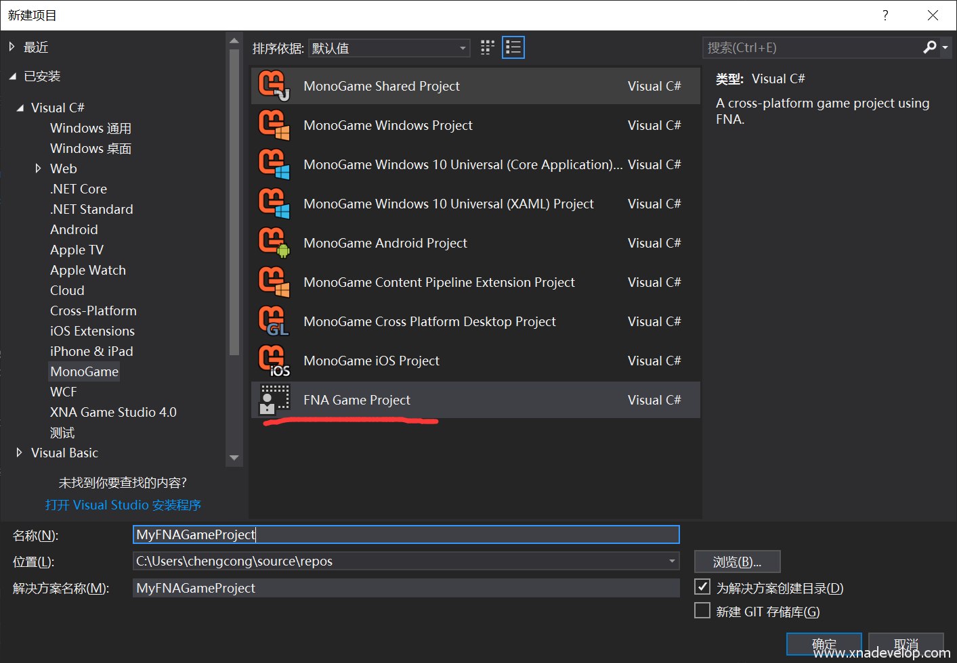Switch to small icons grid view
This screenshot has height=663, width=957.
click(x=488, y=47)
